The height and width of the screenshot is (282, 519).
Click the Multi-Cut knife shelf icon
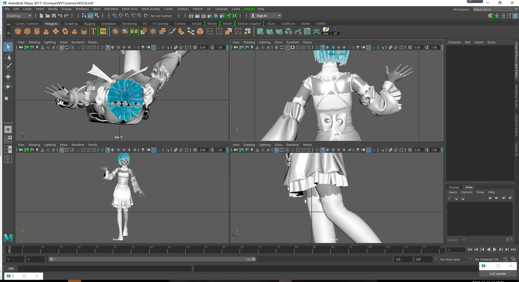(x=172, y=31)
